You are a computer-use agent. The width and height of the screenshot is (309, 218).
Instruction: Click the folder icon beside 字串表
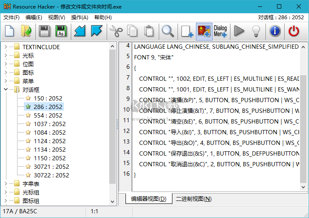tap(17, 183)
